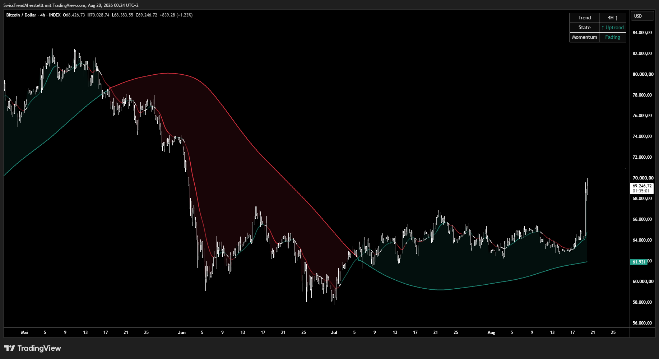
Task: Click the green 61.931 indicator price label
Action: pos(639,262)
